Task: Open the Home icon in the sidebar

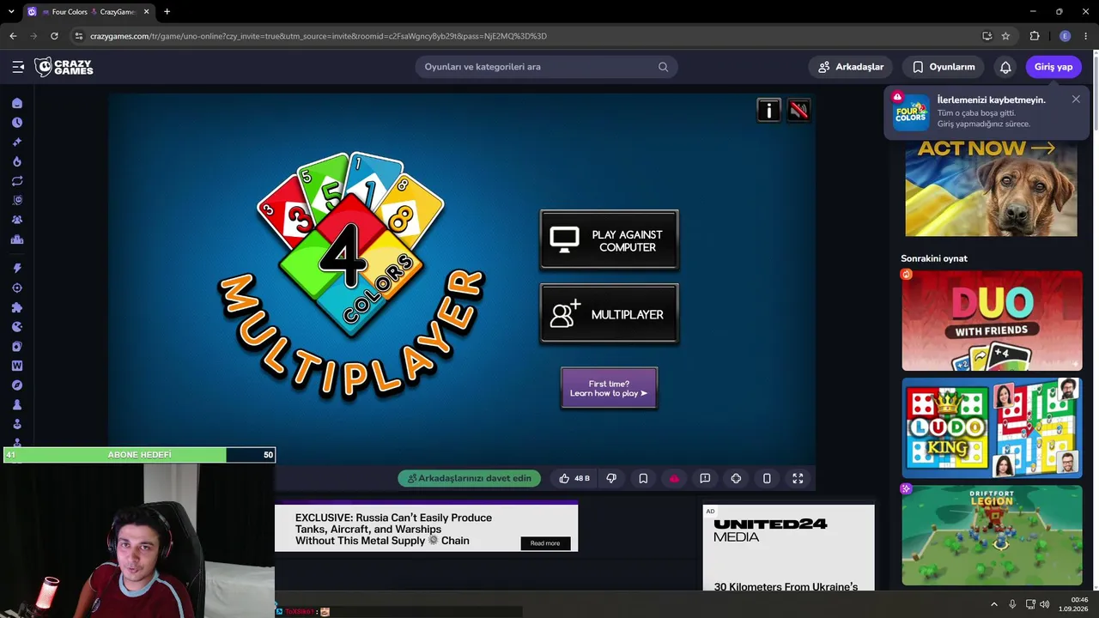Action: [x=17, y=103]
